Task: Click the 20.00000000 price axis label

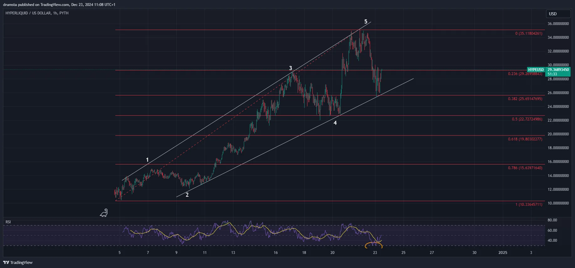Action: [558, 134]
